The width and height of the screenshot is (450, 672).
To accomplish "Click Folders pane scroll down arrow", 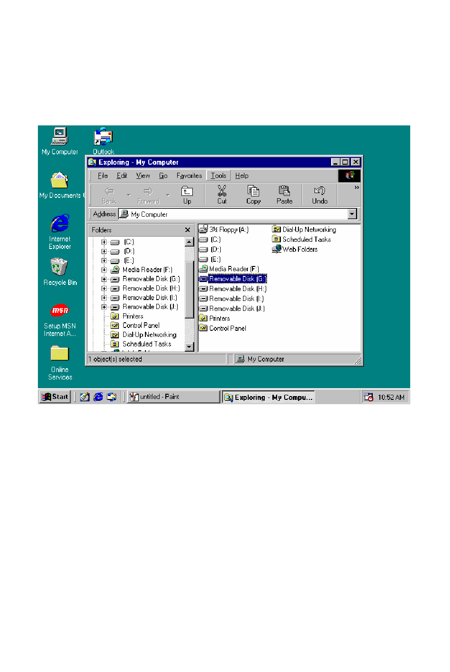I will (x=189, y=347).
